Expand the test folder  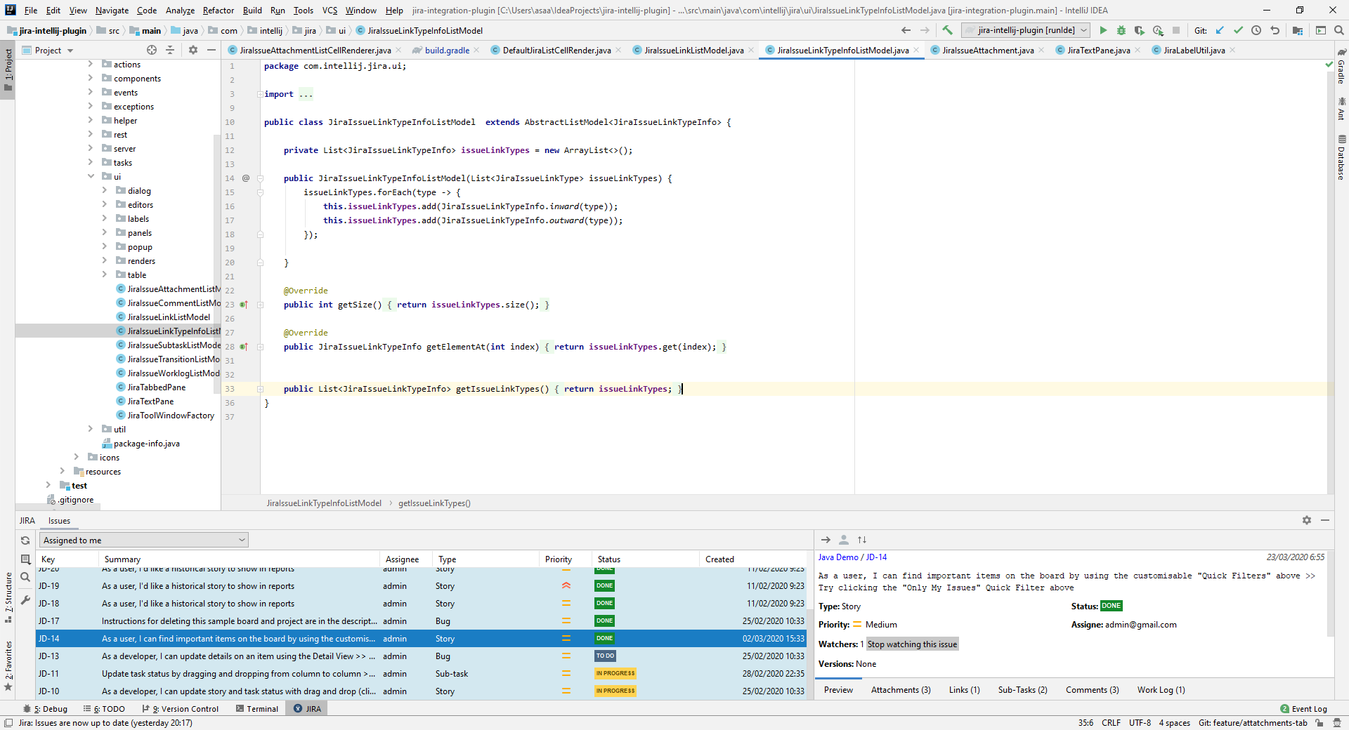tap(48, 485)
